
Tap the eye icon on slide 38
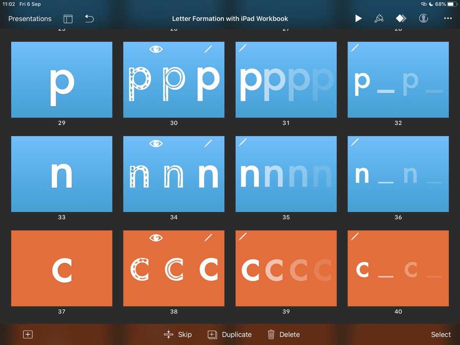(156, 238)
